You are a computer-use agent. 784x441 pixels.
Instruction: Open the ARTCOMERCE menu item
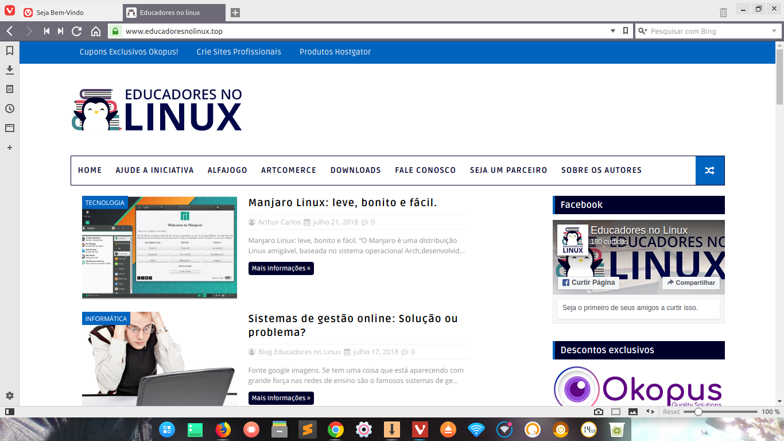289,170
